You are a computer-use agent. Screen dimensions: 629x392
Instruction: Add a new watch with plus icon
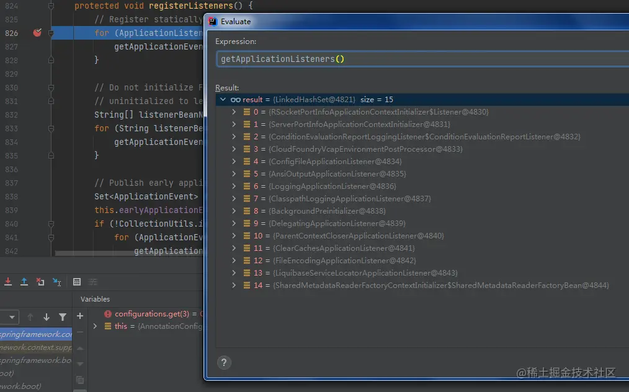(80, 316)
